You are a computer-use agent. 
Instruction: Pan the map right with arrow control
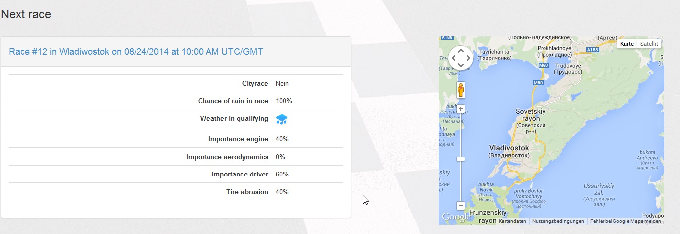[468, 58]
